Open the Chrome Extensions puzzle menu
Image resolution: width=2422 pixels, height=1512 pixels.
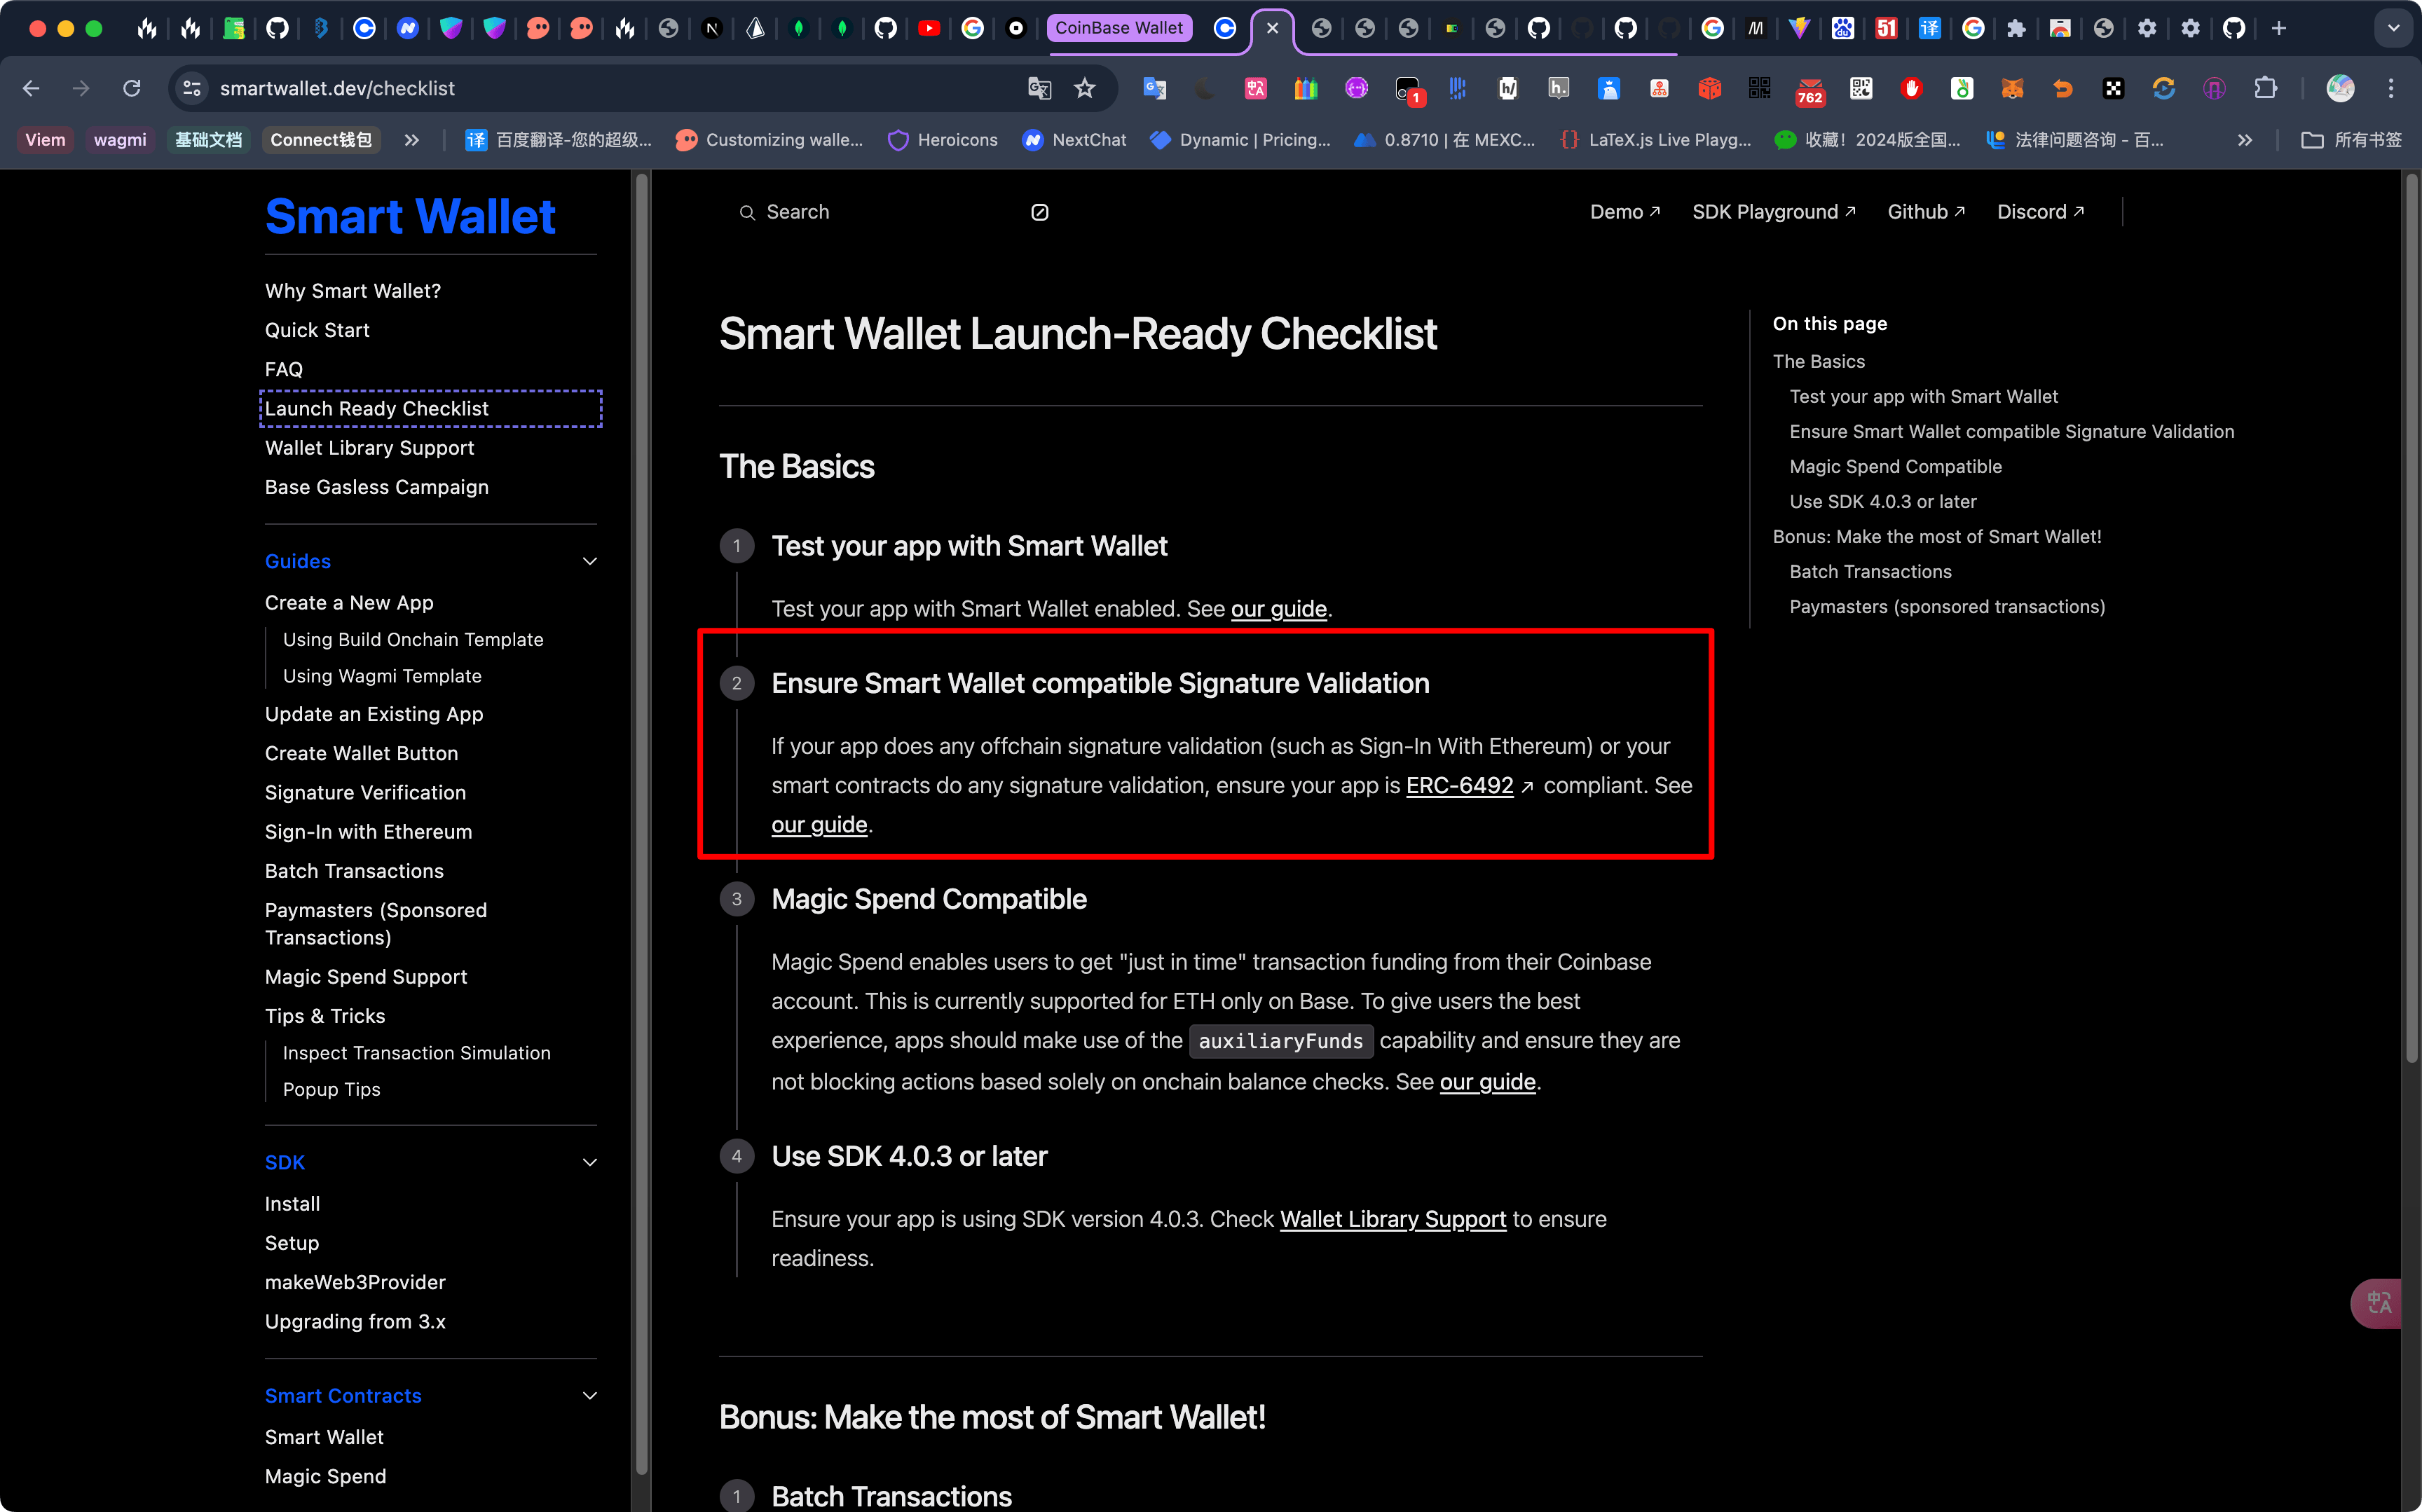pyautogui.click(x=2265, y=88)
